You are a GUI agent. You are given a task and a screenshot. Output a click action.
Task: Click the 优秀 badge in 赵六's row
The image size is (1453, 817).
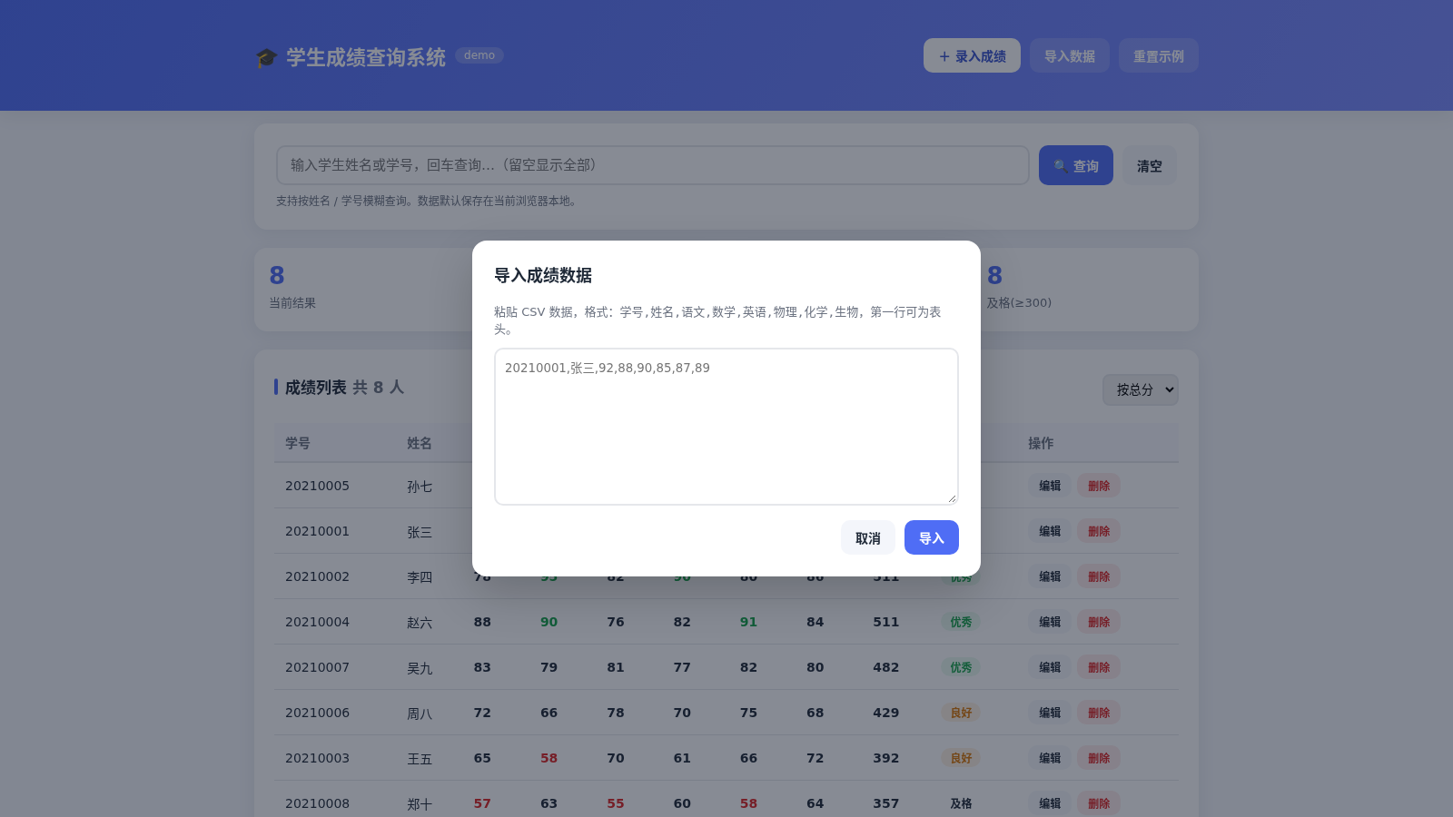pyautogui.click(x=961, y=622)
